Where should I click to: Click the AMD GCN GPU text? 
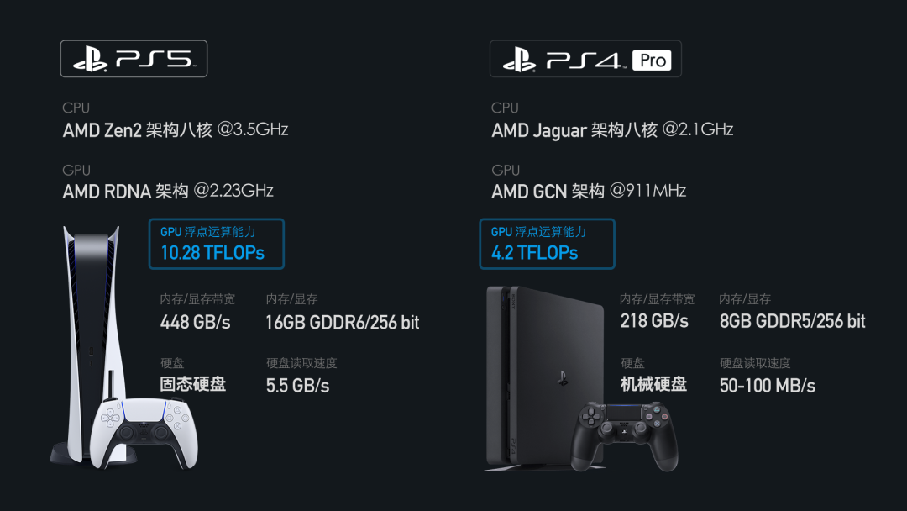[x=589, y=192]
